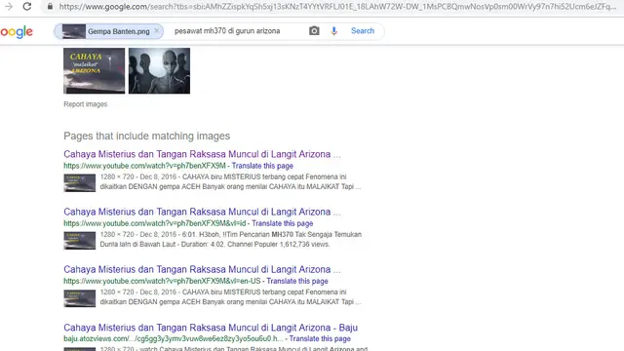Viewport: 624px width, 351px height.
Task: Click the first result's small thumbnail
Action: (80, 182)
